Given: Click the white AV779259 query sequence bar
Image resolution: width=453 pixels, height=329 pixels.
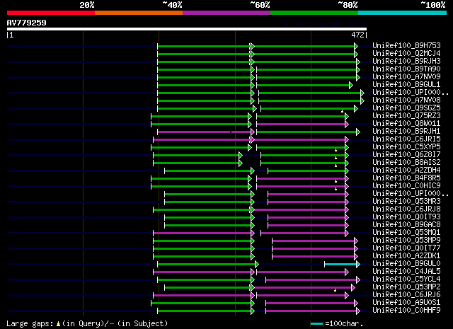Looking at the screenshot, I should point(187,29).
